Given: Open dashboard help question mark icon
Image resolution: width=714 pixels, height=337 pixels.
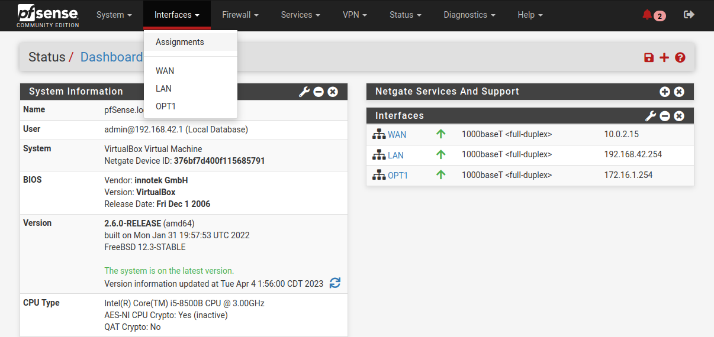Looking at the screenshot, I should (x=680, y=57).
